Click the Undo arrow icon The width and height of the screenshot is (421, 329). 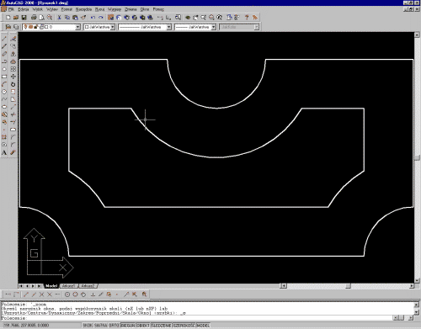point(93,18)
